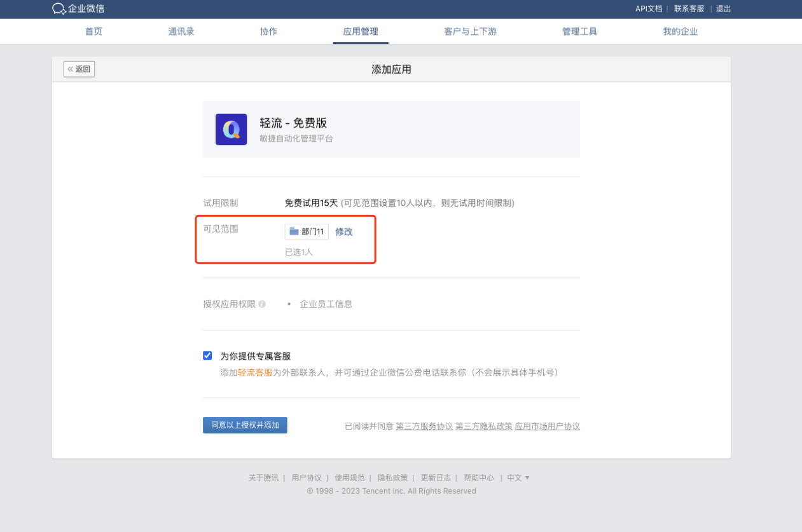This screenshot has width=802, height=532.
Task: Click the 添加应用 page heading
Action: point(391,69)
